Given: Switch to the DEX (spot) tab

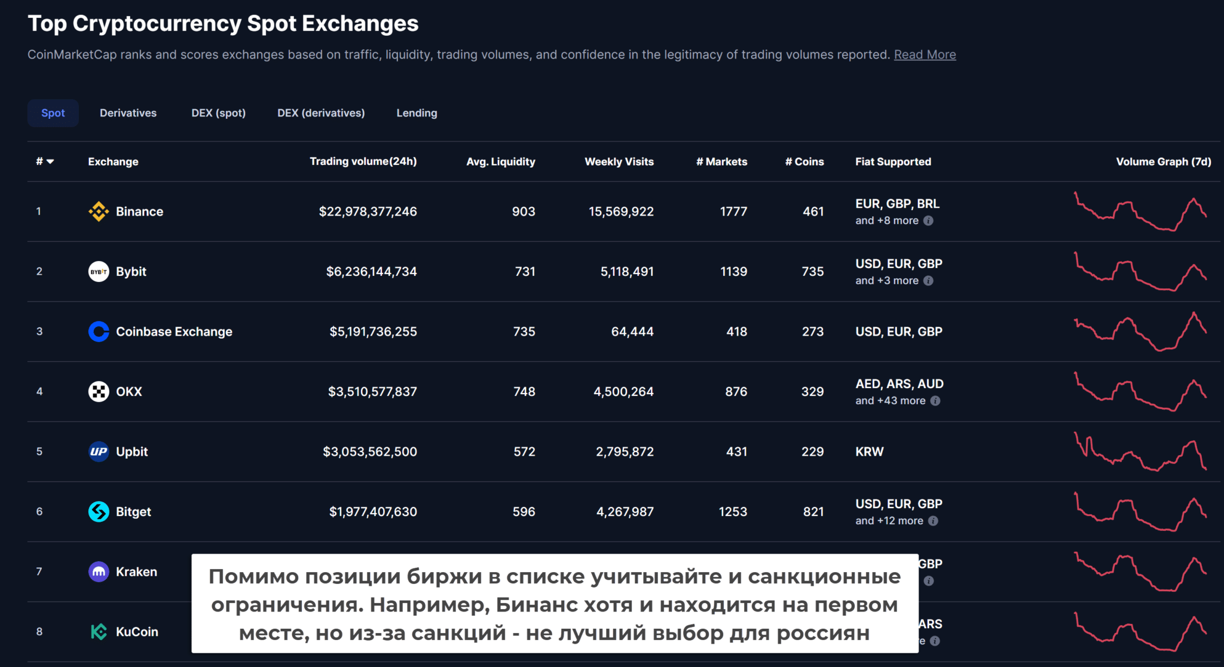Looking at the screenshot, I should point(218,113).
